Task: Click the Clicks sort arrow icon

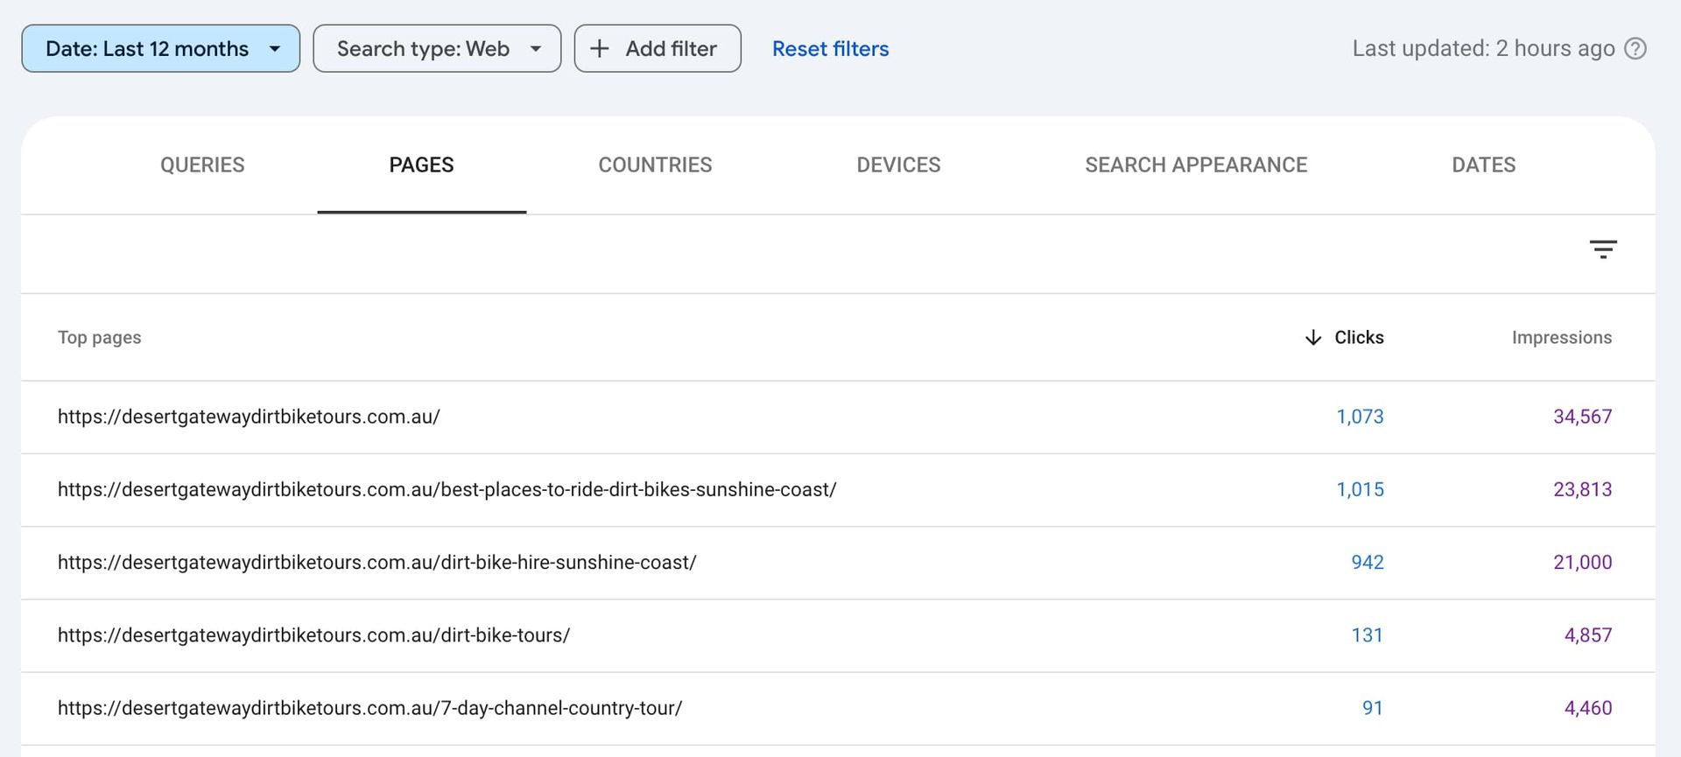Action: [x=1312, y=338]
